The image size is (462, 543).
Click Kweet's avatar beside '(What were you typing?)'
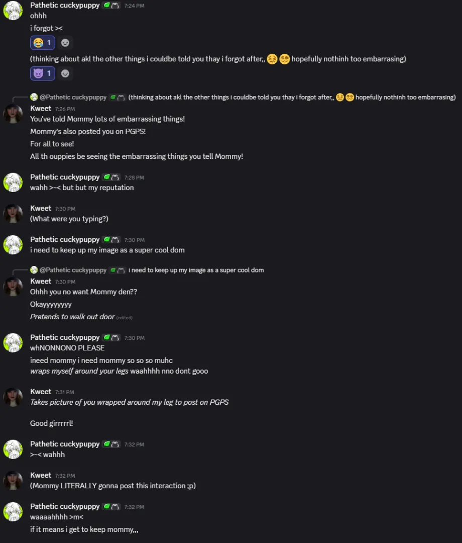click(13, 214)
